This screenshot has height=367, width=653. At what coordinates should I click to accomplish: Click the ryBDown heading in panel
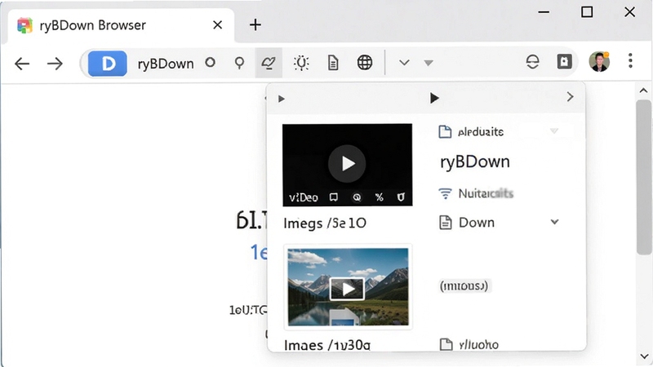[x=475, y=161]
